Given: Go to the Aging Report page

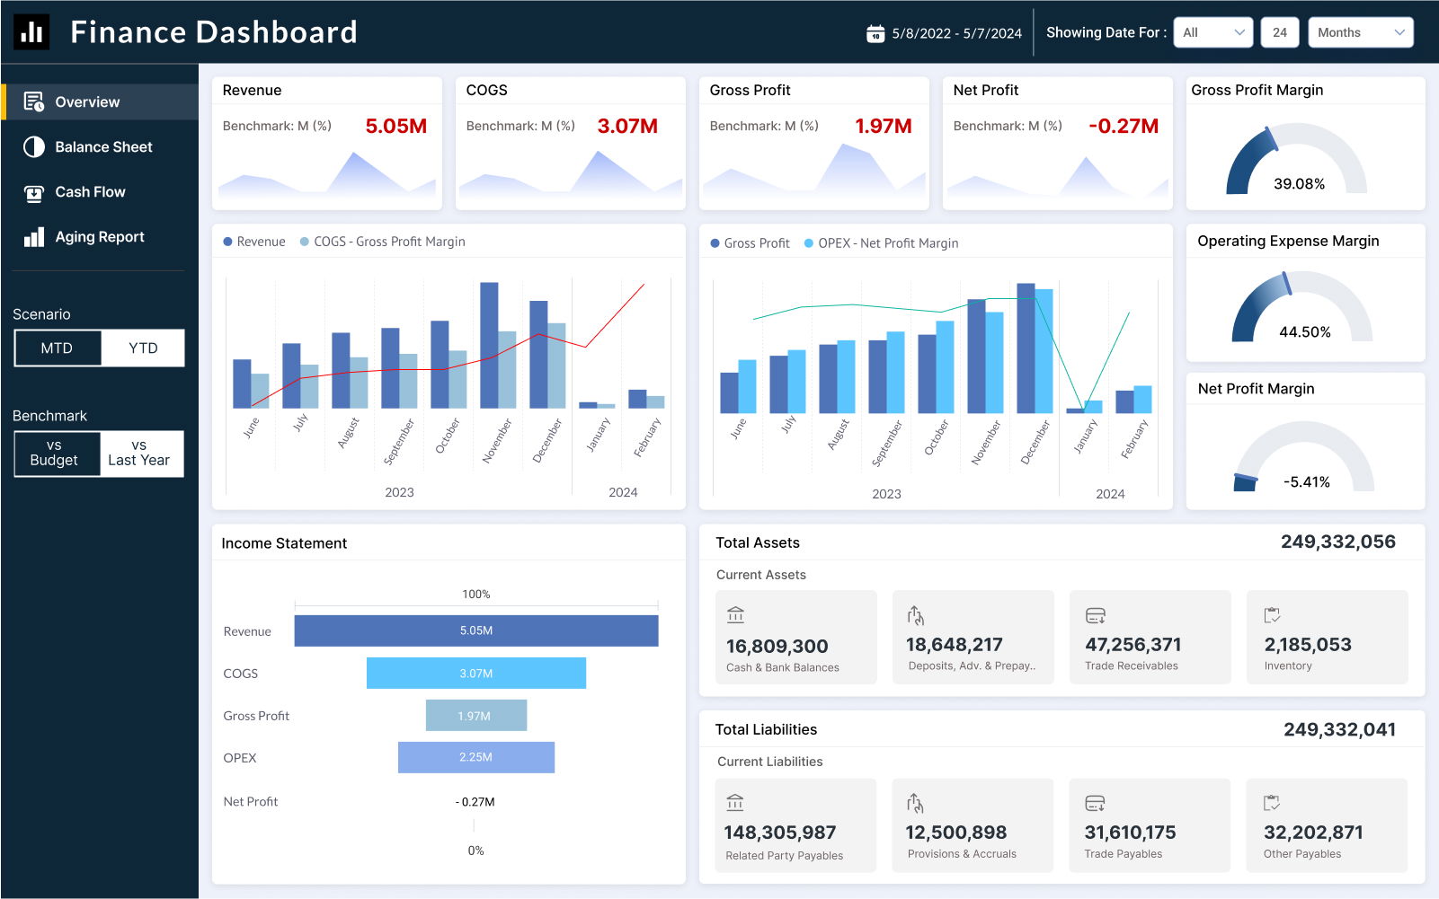Looking at the screenshot, I should (x=99, y=237).
